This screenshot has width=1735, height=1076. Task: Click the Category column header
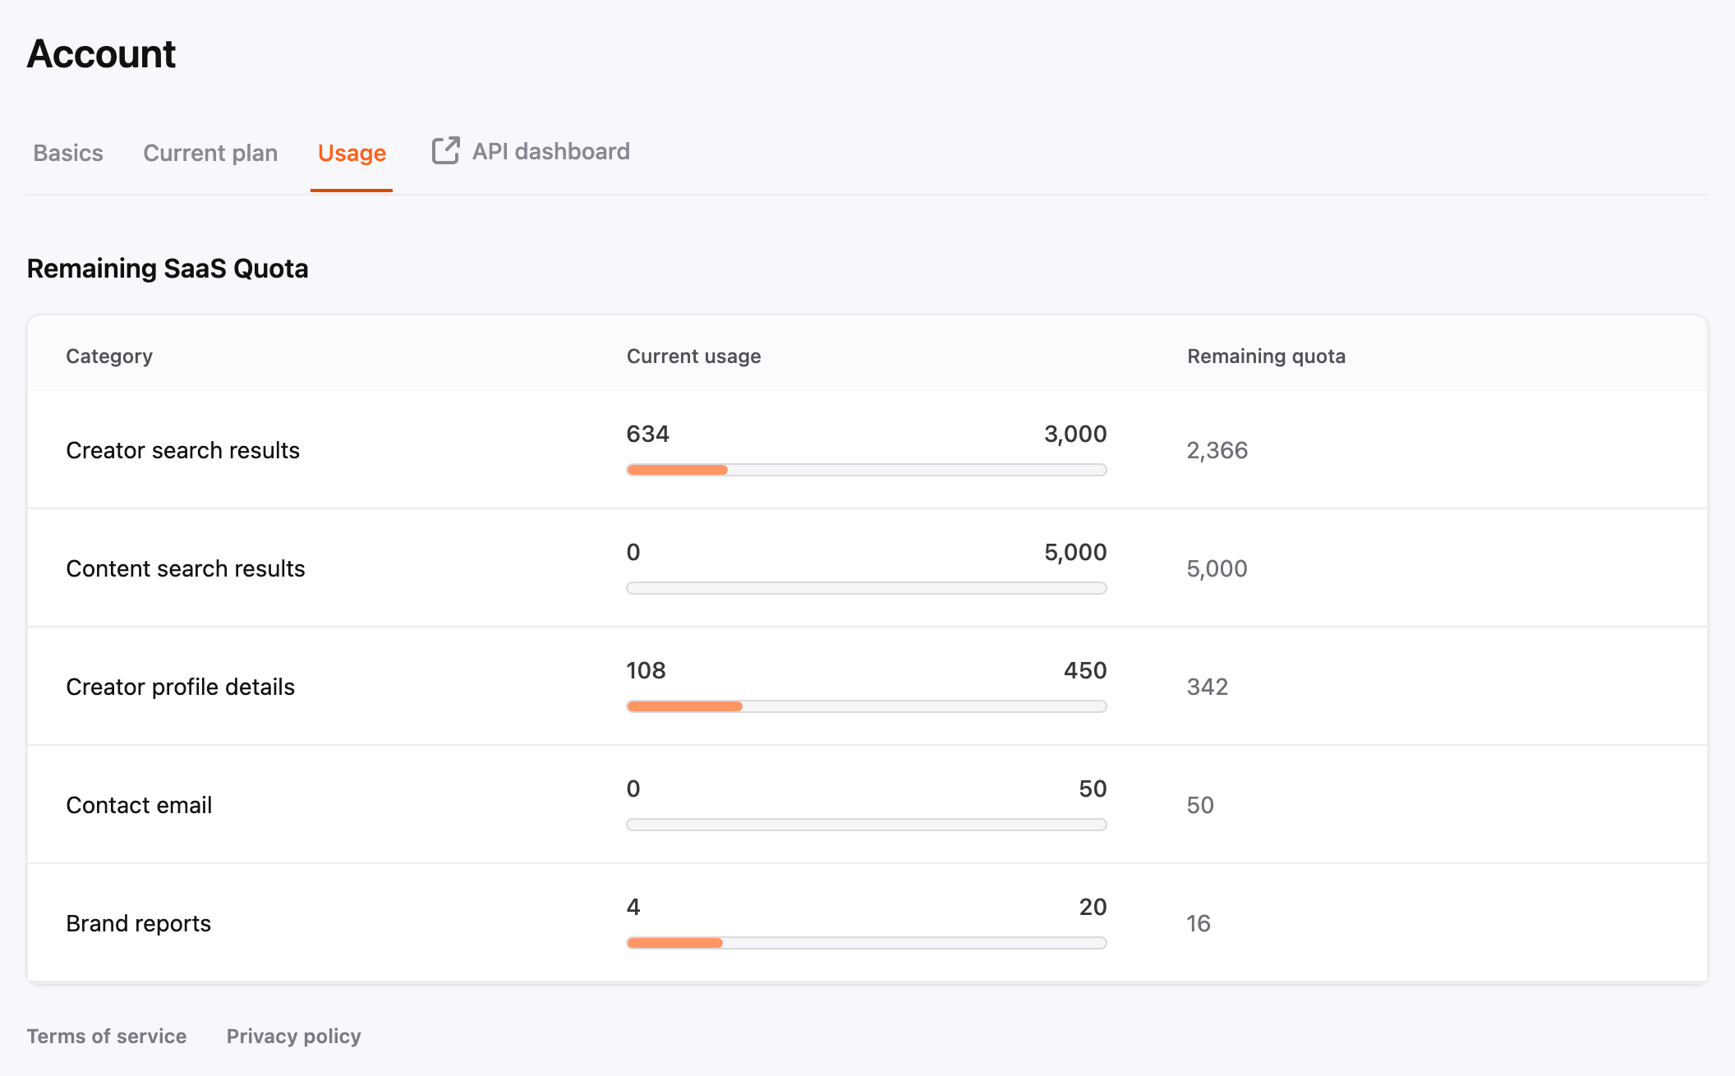(x=109, y=356)
